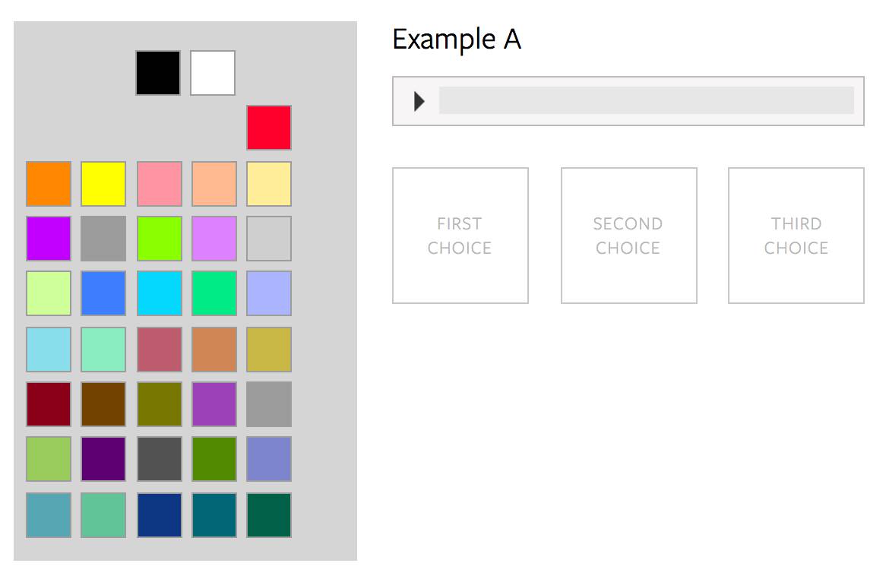The image size is (886, 576).
Task: Pick the vivid purple swatch
Action: pyautogui.click(x=49, y=239)
